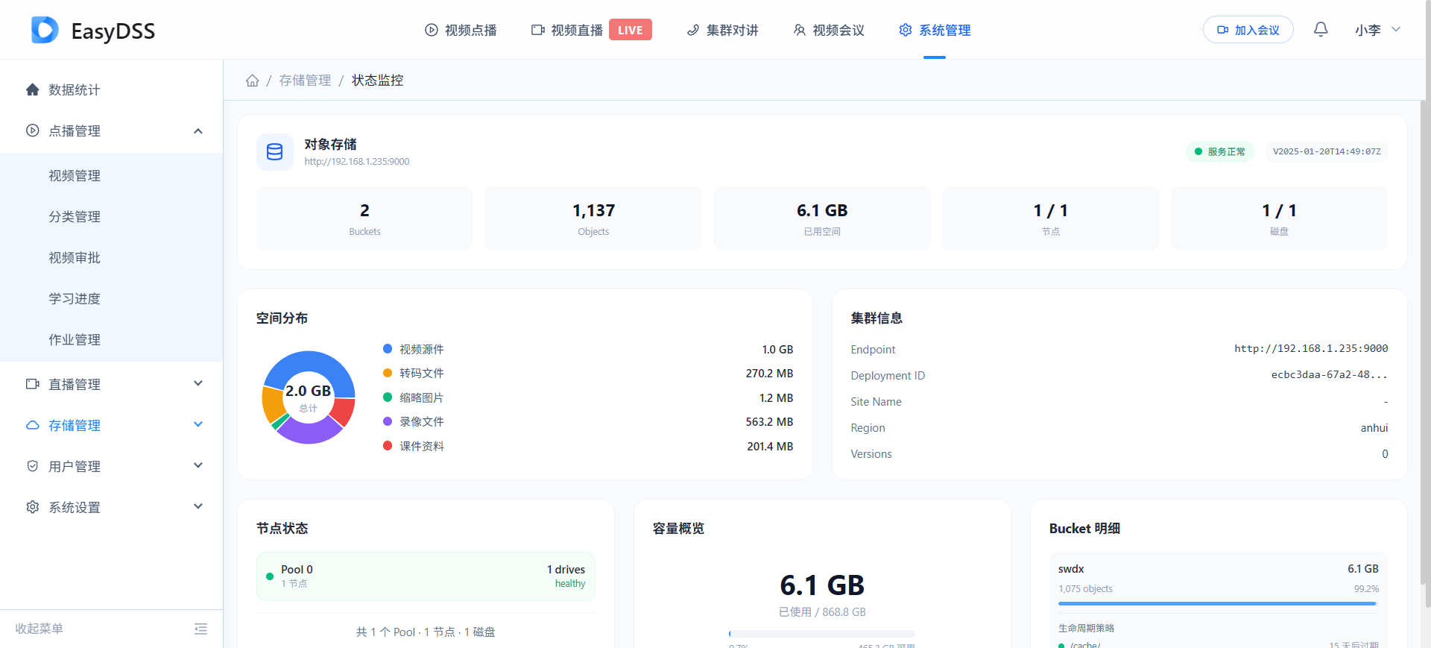Click the orange 转码文件 legend dot

(x=388, y=373)
